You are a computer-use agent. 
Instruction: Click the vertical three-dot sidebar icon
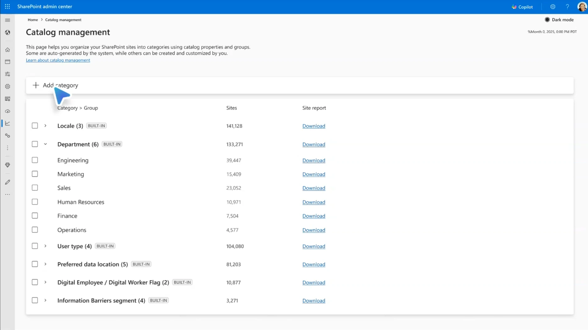pyautogui.click(x=8, y=148)
